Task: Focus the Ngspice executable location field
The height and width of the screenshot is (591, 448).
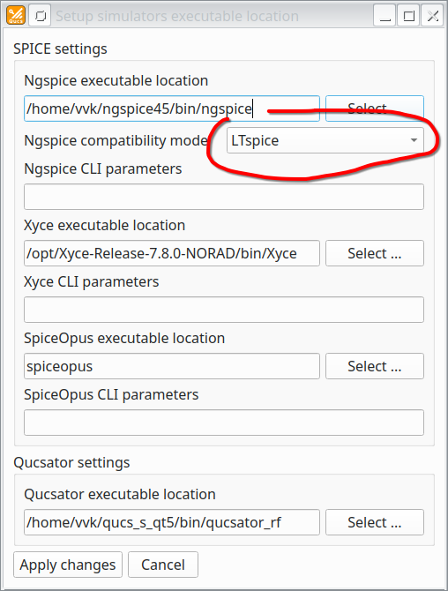Action: 172,108
